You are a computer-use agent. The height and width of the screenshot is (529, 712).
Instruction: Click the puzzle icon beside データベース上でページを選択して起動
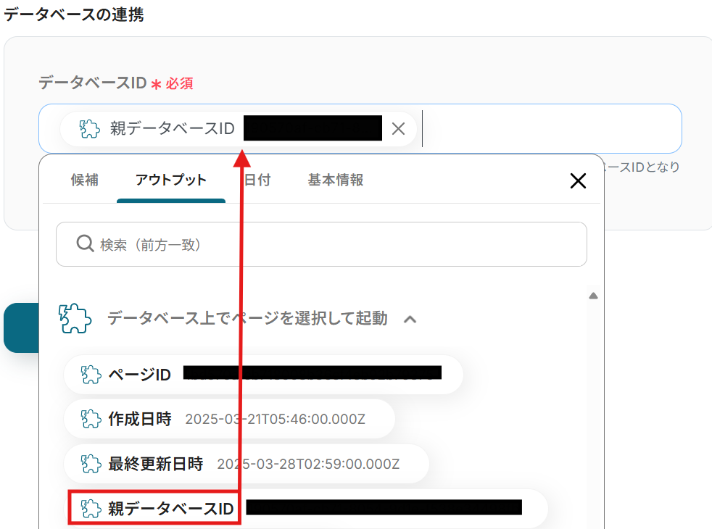coord(75,319)
